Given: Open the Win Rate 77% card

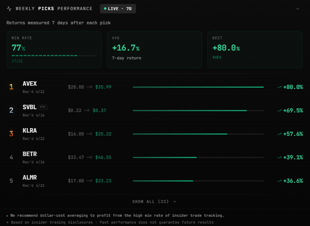Looking at the screenshot, I should [x=54, y=50].
